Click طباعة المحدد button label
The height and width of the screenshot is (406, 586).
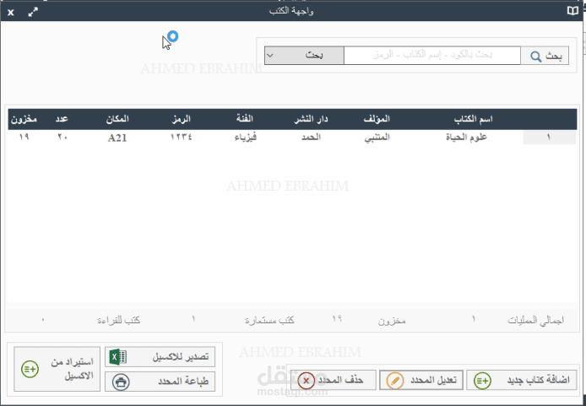183,382
